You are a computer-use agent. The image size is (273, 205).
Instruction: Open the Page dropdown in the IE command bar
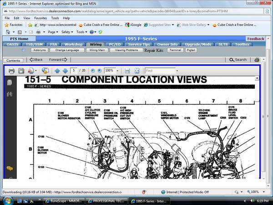tap(53, 32)
